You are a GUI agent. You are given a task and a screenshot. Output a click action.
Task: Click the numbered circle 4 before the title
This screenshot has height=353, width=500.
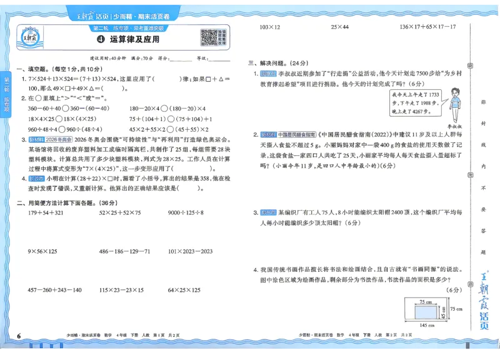[101, 39]
